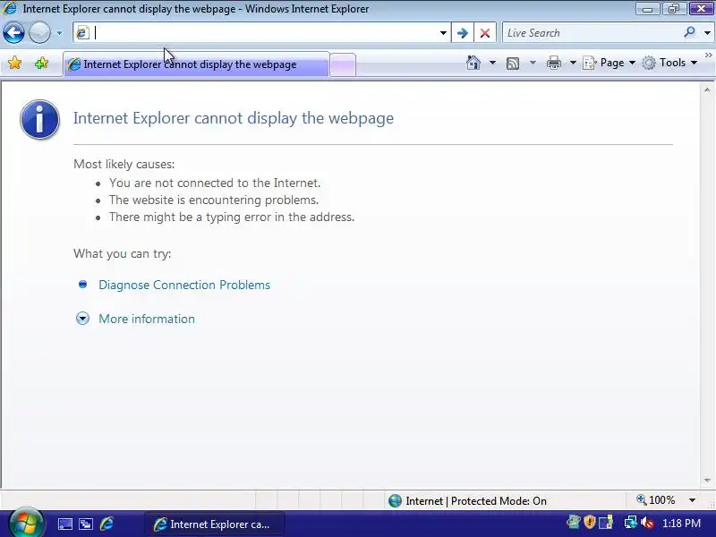Click the RSS Feeds toolbar icon

coord(513,63)
